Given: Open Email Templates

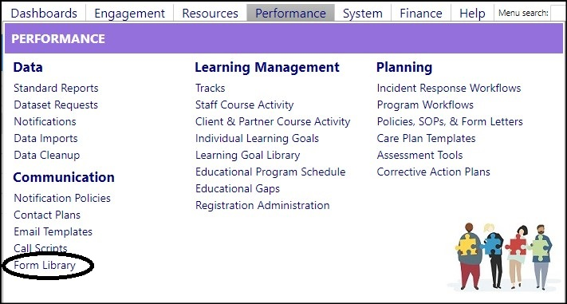Looking at the screenshot, I should pos(53,231).
